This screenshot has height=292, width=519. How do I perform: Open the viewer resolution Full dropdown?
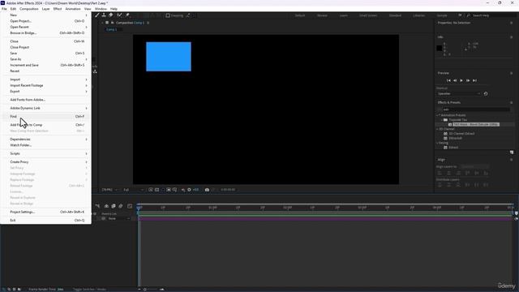(133, 190)
